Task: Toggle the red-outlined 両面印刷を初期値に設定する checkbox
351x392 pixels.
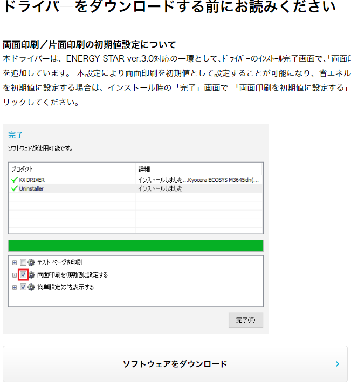Action: point(23,275)
